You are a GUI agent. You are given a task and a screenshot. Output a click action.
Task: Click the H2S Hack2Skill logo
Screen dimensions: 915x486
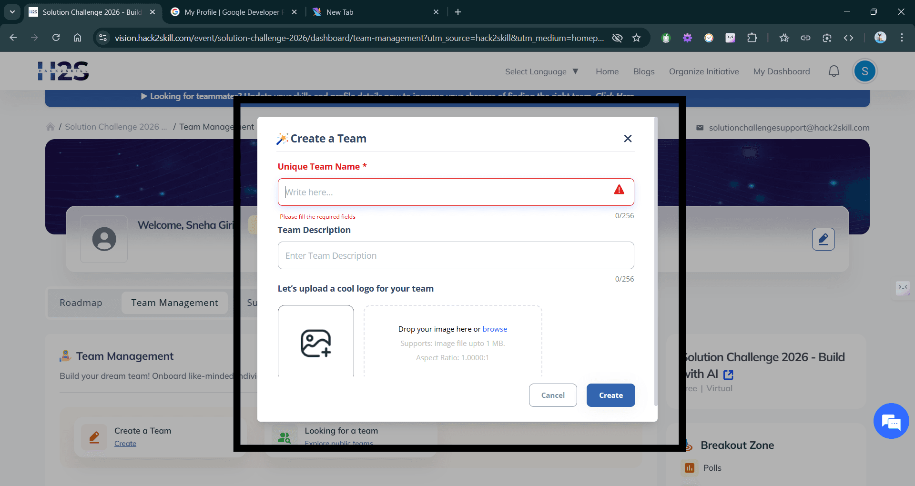pyautogui.click(x=63, y=71)
